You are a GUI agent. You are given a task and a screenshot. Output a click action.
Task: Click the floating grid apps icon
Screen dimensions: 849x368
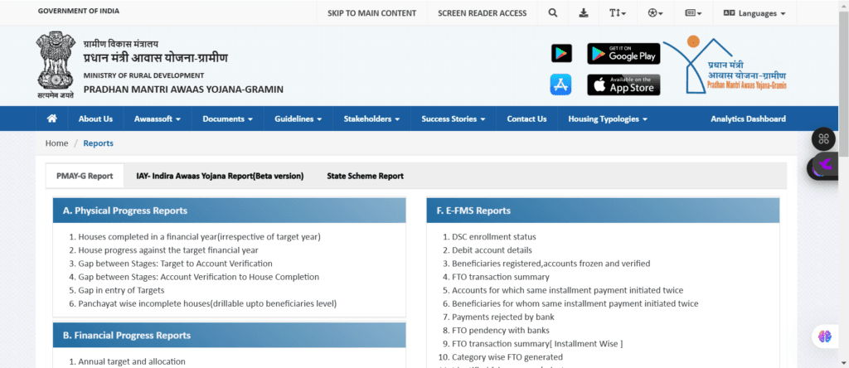tap(823, 138)
